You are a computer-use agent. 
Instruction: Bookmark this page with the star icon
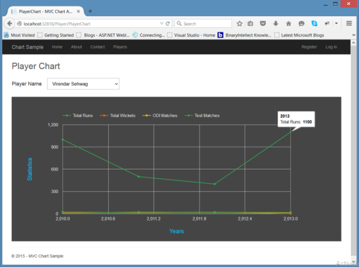click(x=240, y=24)
